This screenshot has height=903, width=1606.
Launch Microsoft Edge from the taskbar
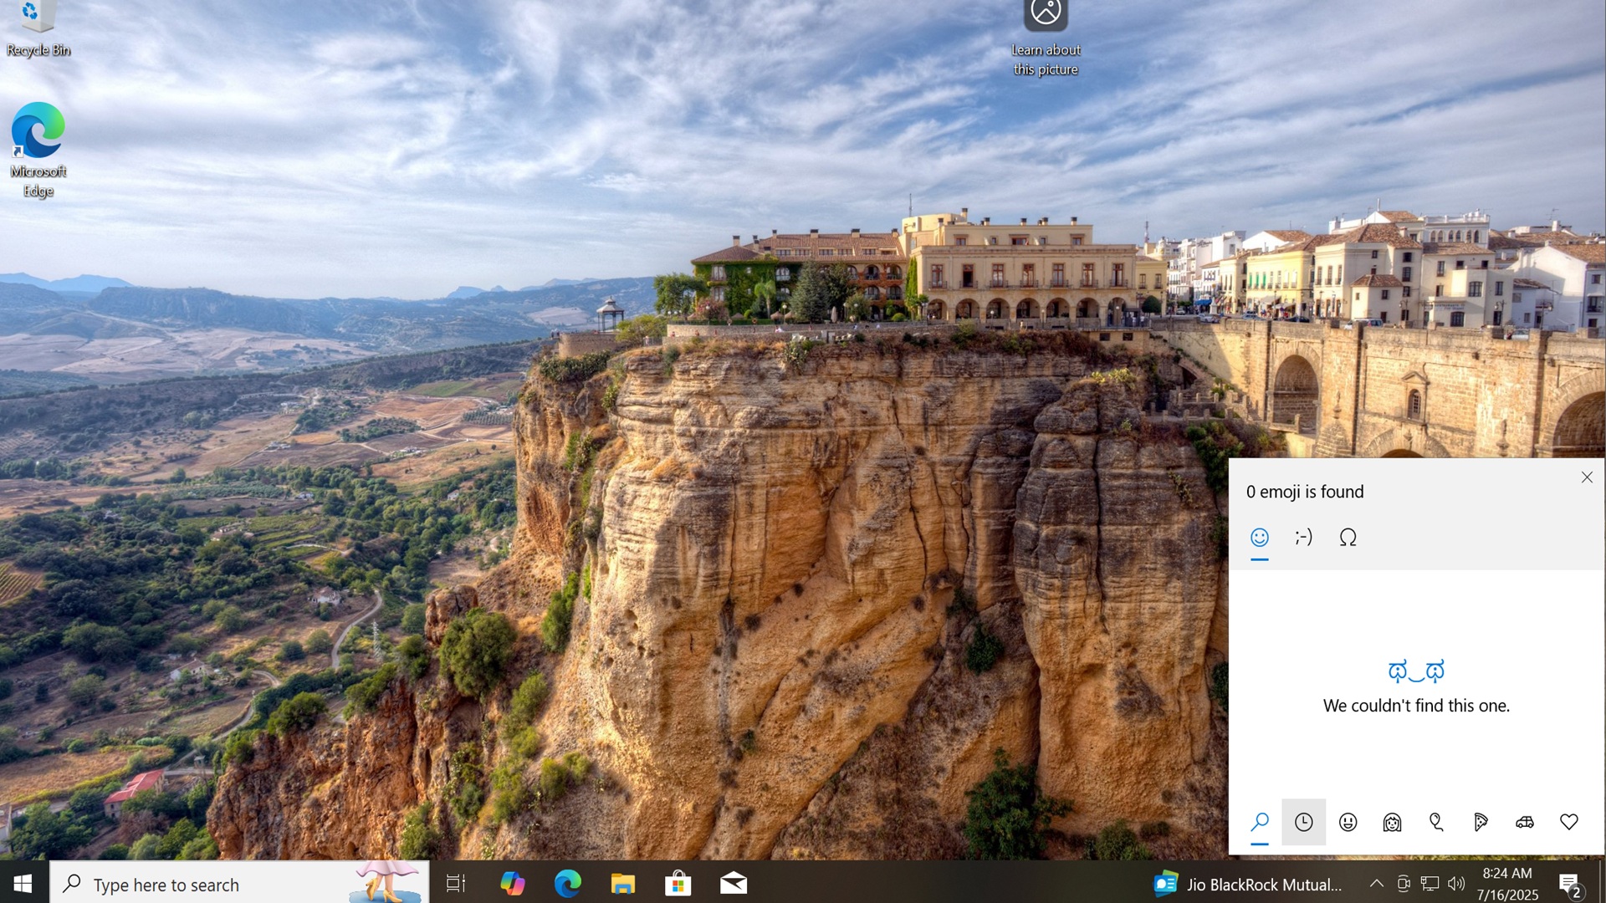click(x=567, y=884)
